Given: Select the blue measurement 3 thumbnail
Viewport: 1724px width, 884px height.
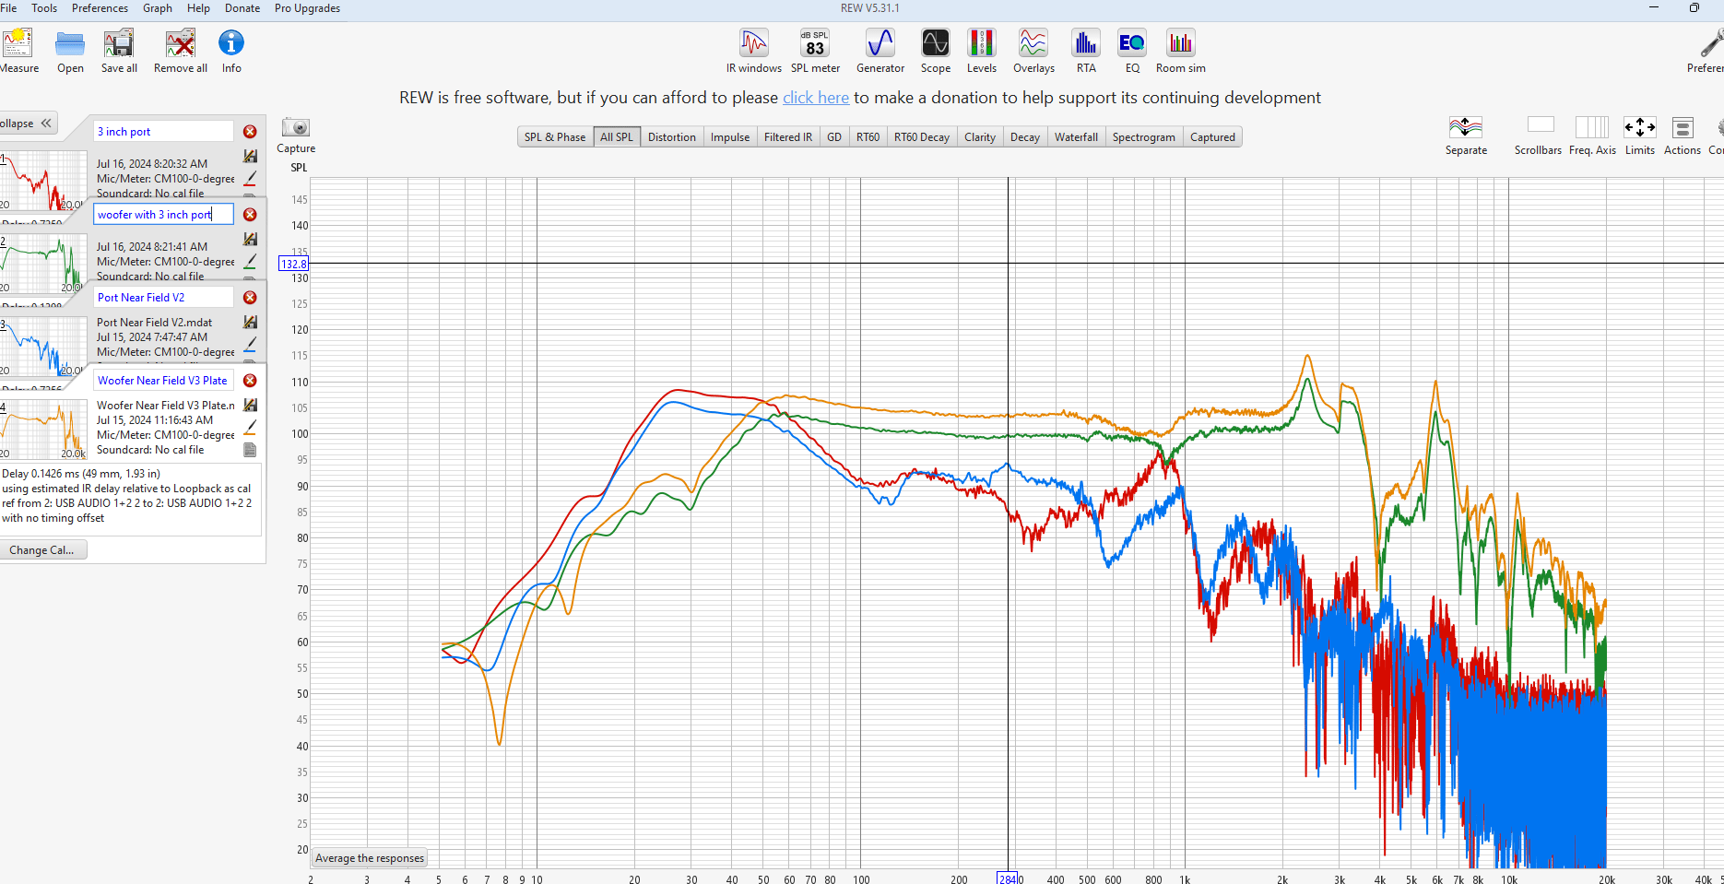Looking at the screenshot, I should coord(43,348).
